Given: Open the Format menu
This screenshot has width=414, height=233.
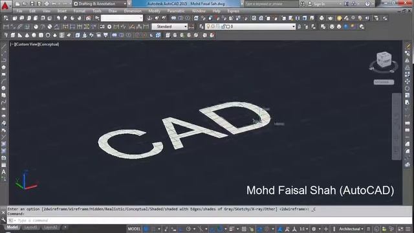Looking at the screenshot, I should point(79,11).
